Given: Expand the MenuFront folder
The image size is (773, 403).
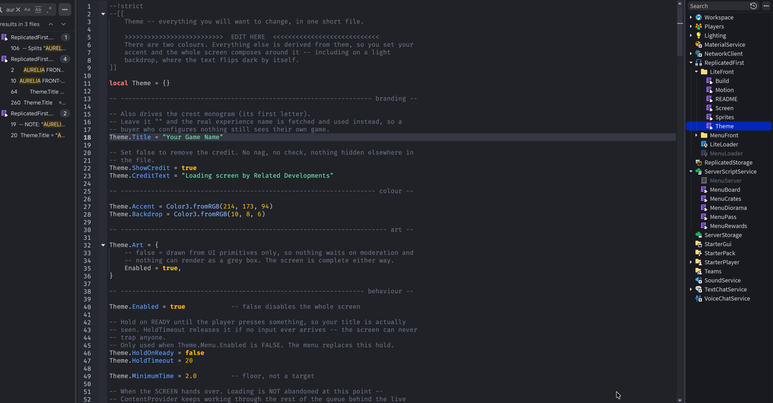Looking at the screenshot, I should click(697, 135).
